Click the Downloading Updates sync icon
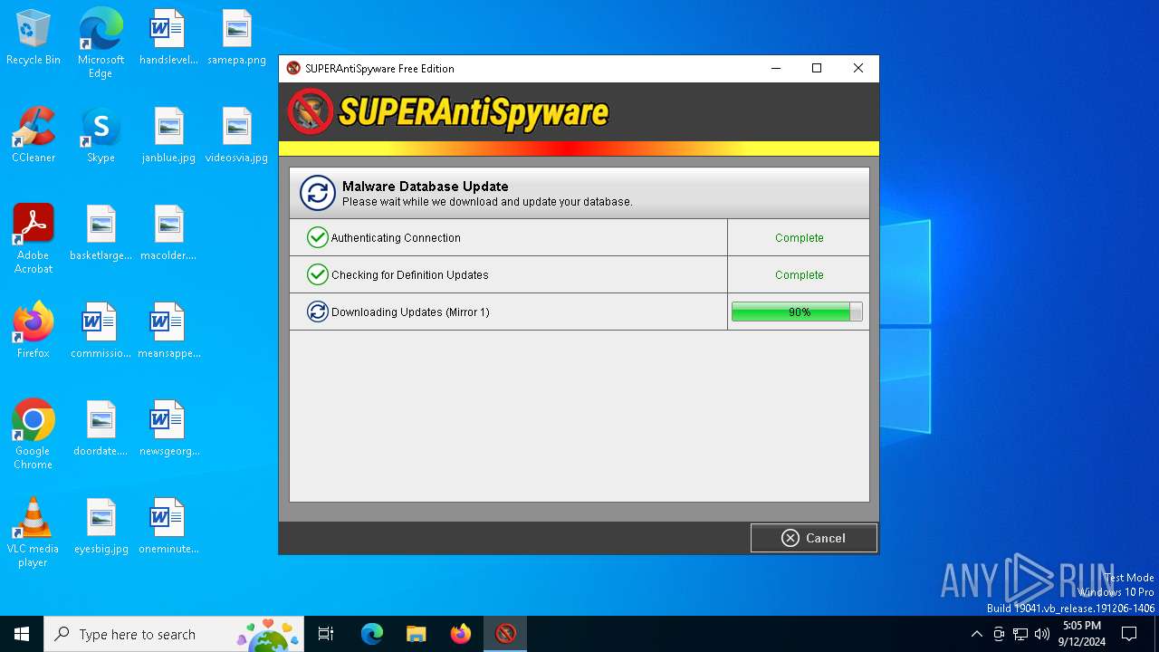 tap(317, 312)
